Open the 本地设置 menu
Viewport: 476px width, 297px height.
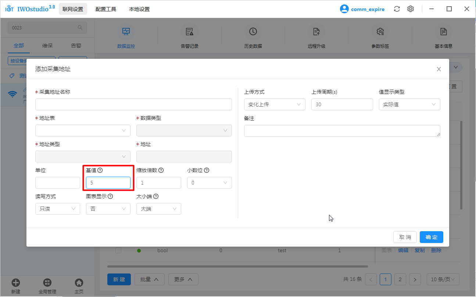[139, 9]
